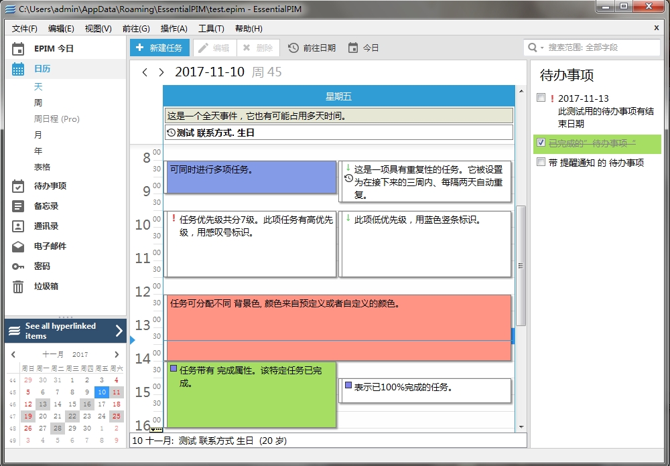Open the 通讯录 contacts icon
The width and height of the screenshot is (670, 466).
(x=18, y=226)
